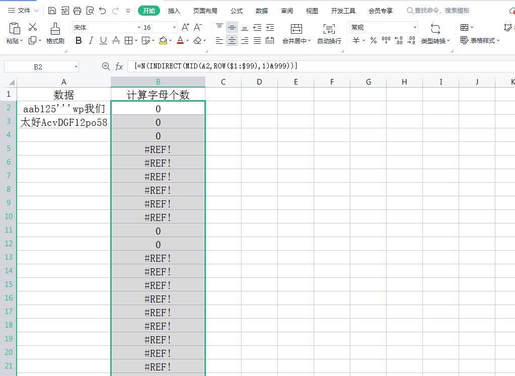
Task: Click the fill color bucket swatch
Action: 163,40
